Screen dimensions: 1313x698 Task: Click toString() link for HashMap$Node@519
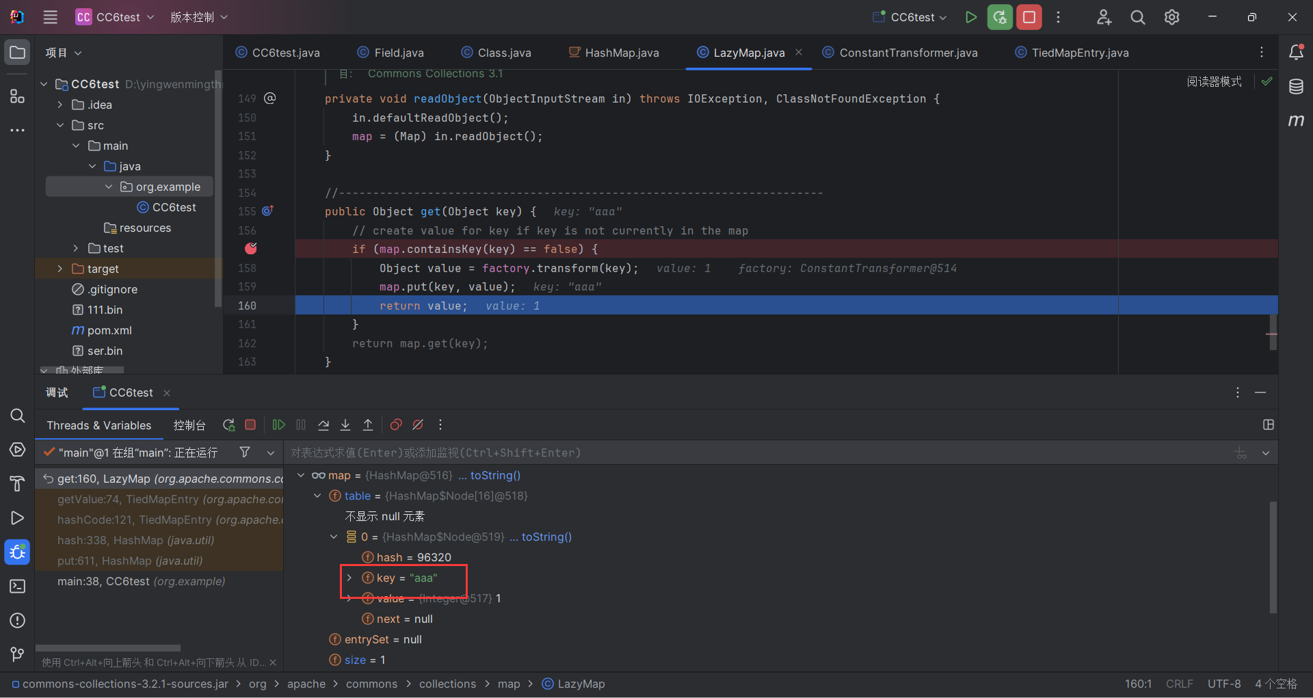coord(546,537)
